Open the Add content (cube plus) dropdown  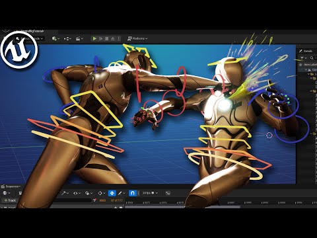click(x=55, y=38)
